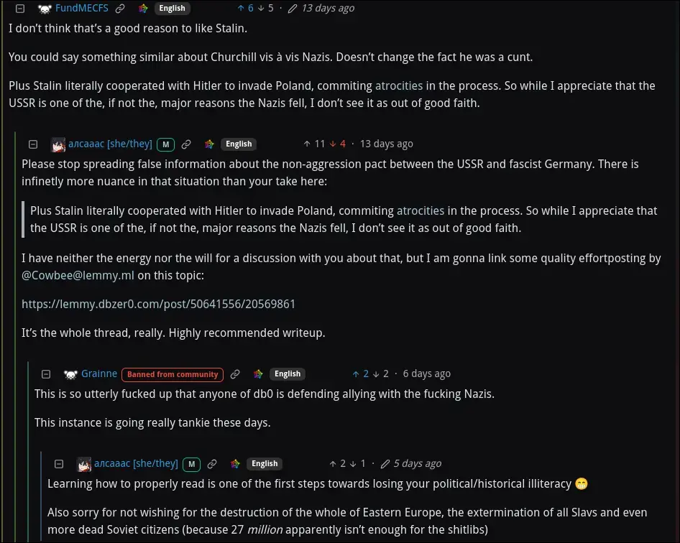Open permalink icon on FundMECFS's comment
Screen dimensions: 680x543
tap(120, 8)
